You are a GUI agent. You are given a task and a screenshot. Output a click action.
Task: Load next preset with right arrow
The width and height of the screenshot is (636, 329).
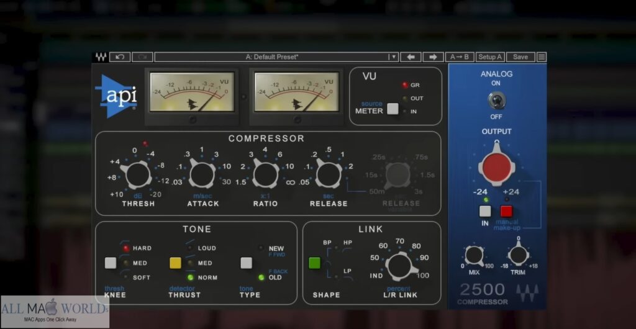coord(433,57)
